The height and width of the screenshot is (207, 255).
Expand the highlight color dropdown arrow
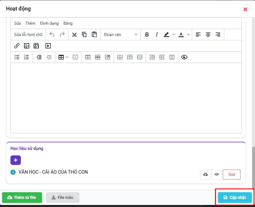174,34
